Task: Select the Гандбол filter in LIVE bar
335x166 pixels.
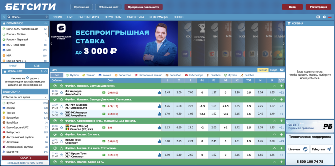Action: coord(213,75)
